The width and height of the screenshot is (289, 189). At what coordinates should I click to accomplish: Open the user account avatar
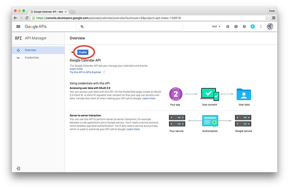(x=270, y=26)
